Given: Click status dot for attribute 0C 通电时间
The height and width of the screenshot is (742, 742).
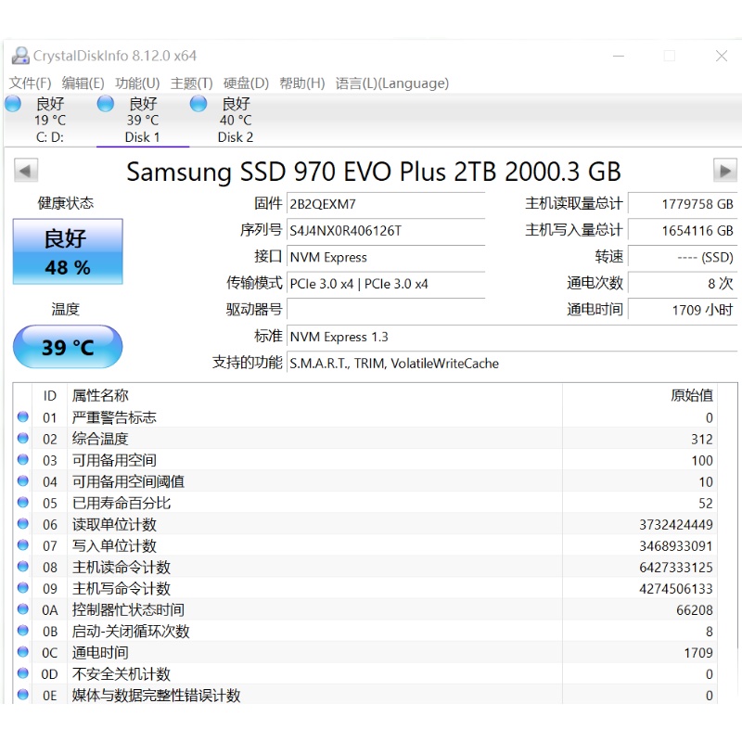Looking at the screenshot, I should [x=22, y=652].
